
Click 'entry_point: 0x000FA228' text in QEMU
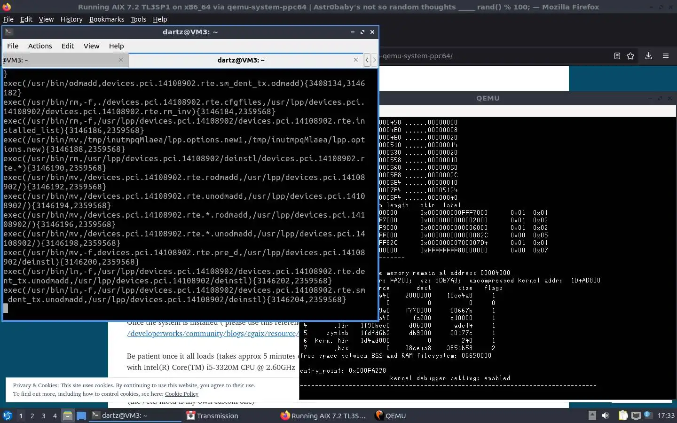point(343,370)
